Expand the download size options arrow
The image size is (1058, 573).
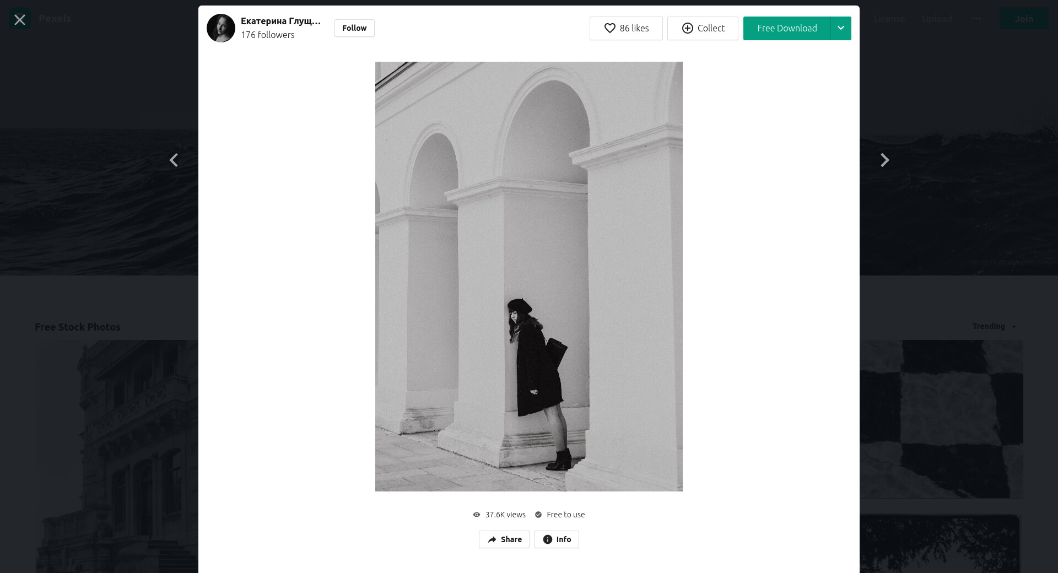tap(841, 28)
